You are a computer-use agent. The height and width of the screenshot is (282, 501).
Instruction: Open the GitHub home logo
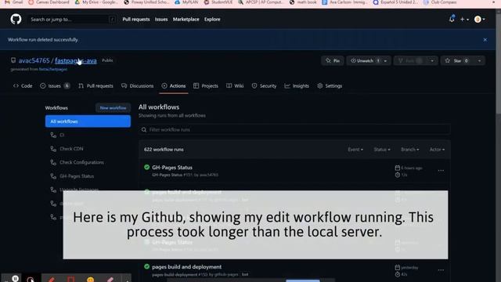(x=16, y=19)
